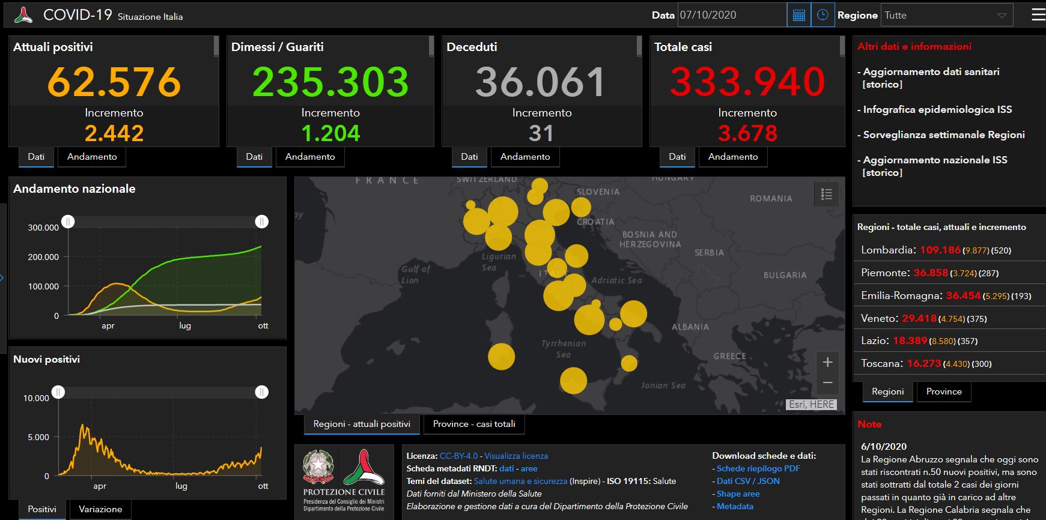
Task: Switch to Andamento tab under Attuali positivi
Action: tap(92, 157)
